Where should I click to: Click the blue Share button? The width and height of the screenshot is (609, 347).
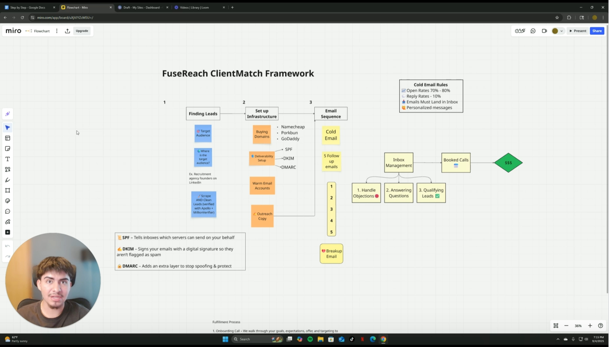tap(597, 31)
